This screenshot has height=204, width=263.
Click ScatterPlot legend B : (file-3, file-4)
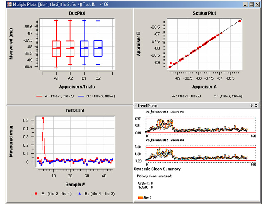[228, 96]
